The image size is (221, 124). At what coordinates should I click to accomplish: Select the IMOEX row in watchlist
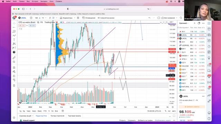(x=192, y=56)
